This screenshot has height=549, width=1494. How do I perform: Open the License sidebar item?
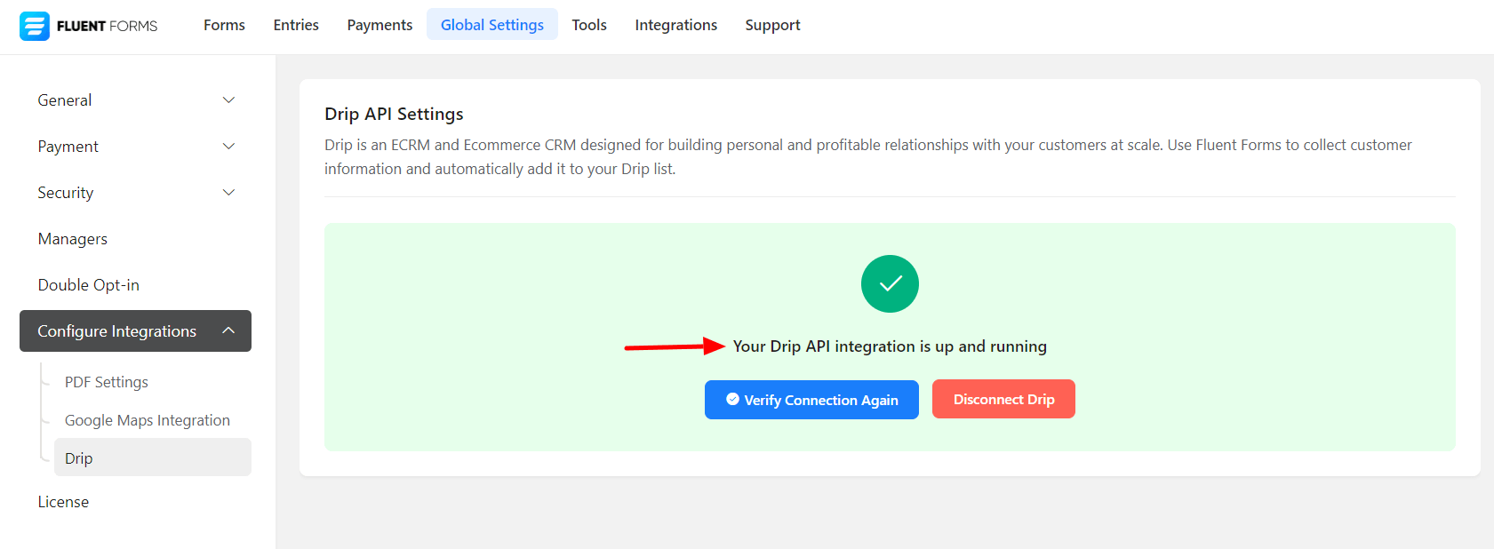63,502
